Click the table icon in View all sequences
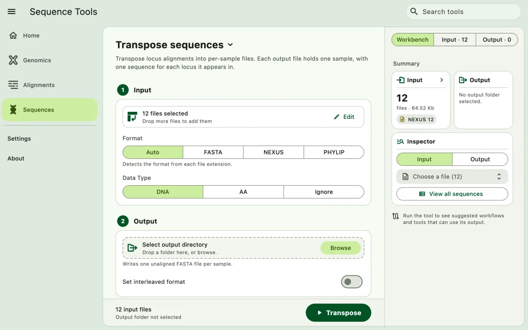 coord(422,194)
